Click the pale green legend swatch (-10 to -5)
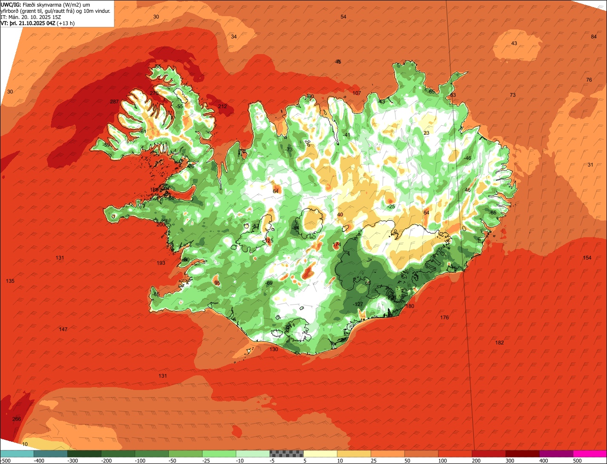The width and height of the screenshot is (607, 464). pyautogui.click(x=253, y=454)
